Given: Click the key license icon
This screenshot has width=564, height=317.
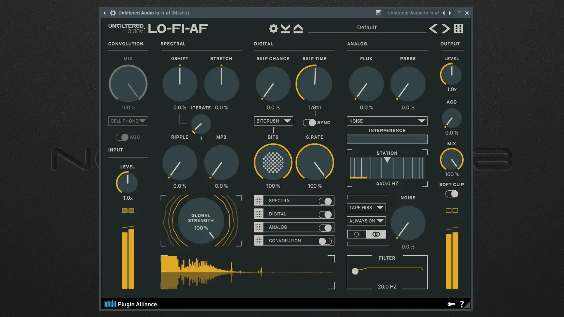Looking at the screenshot, I should coord(451,304).
